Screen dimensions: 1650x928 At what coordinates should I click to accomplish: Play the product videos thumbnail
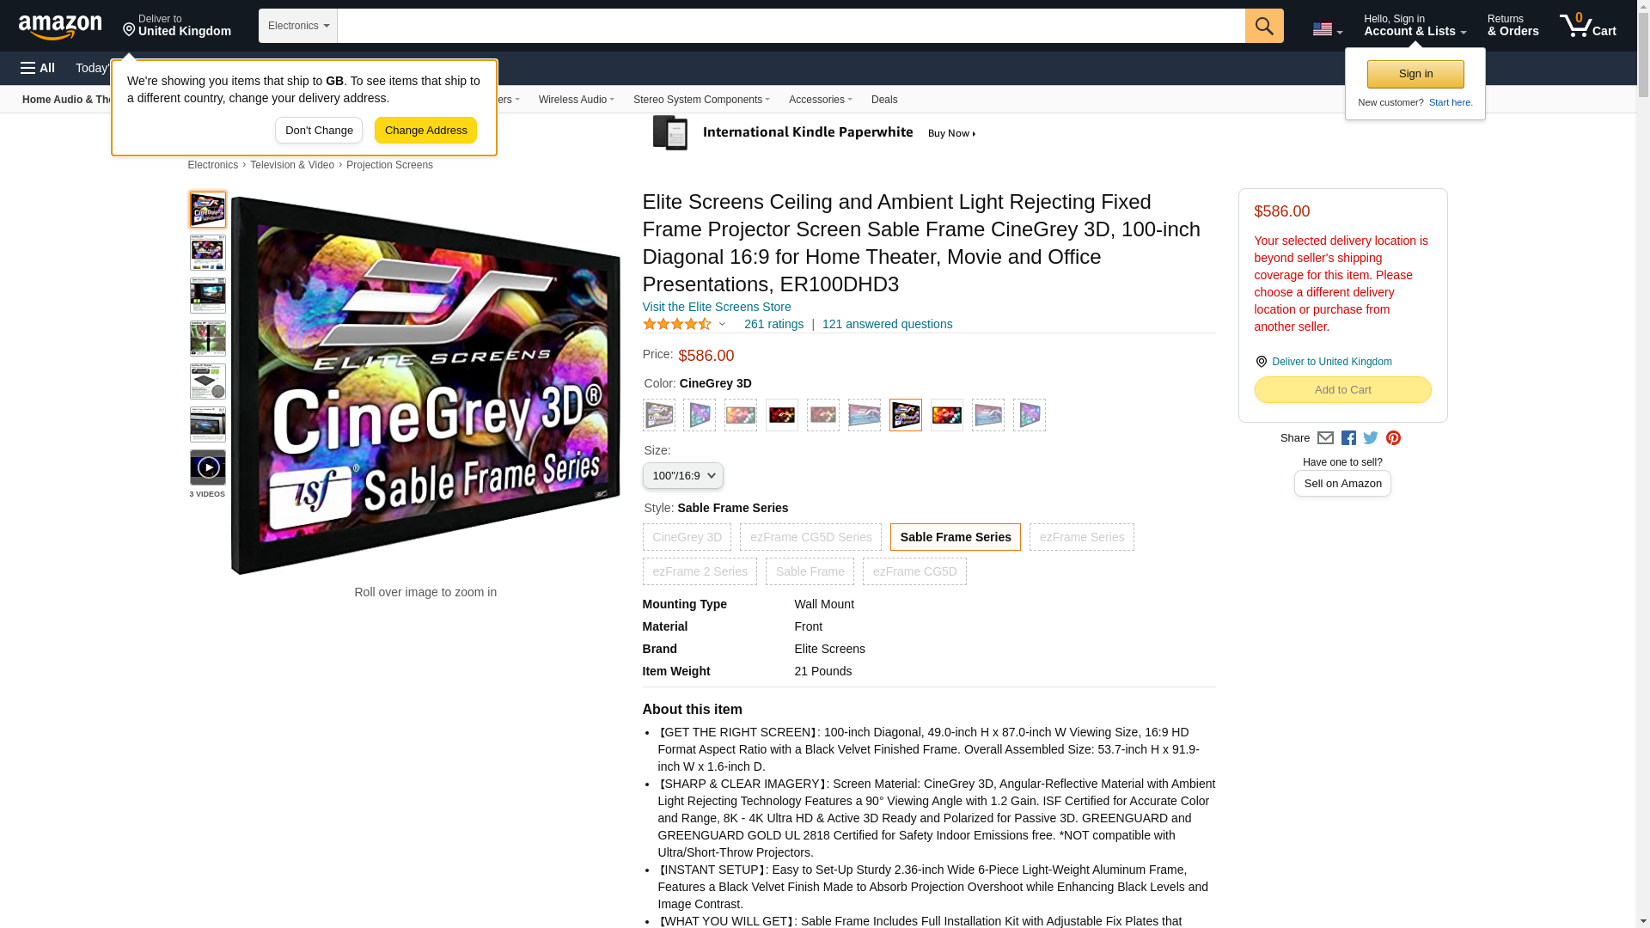tap(208, 467)
